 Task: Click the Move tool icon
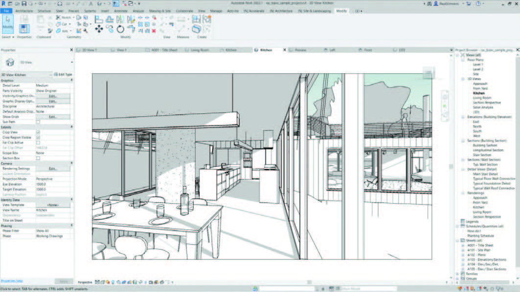click(x=99, y=29)
